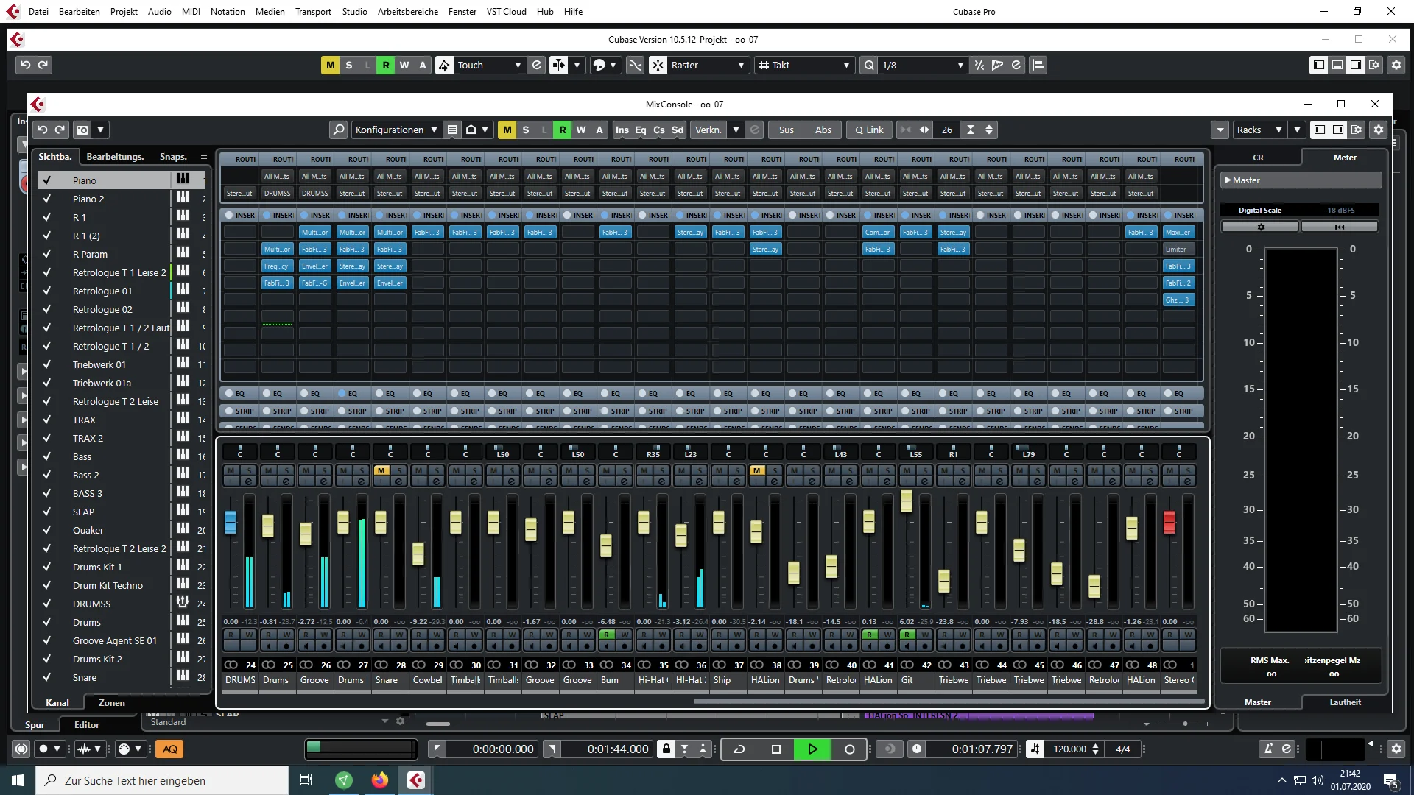
Task: Click the tempo field showing 120.000
Action: pyautogui.click(x=1069, y=749)
